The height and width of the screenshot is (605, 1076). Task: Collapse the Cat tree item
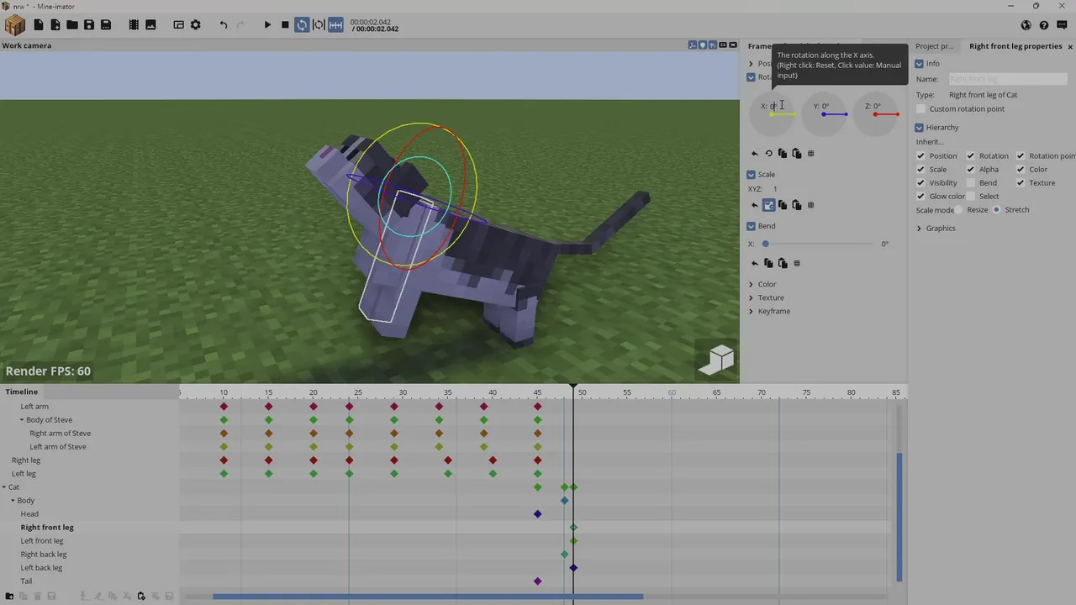(4, 487)
